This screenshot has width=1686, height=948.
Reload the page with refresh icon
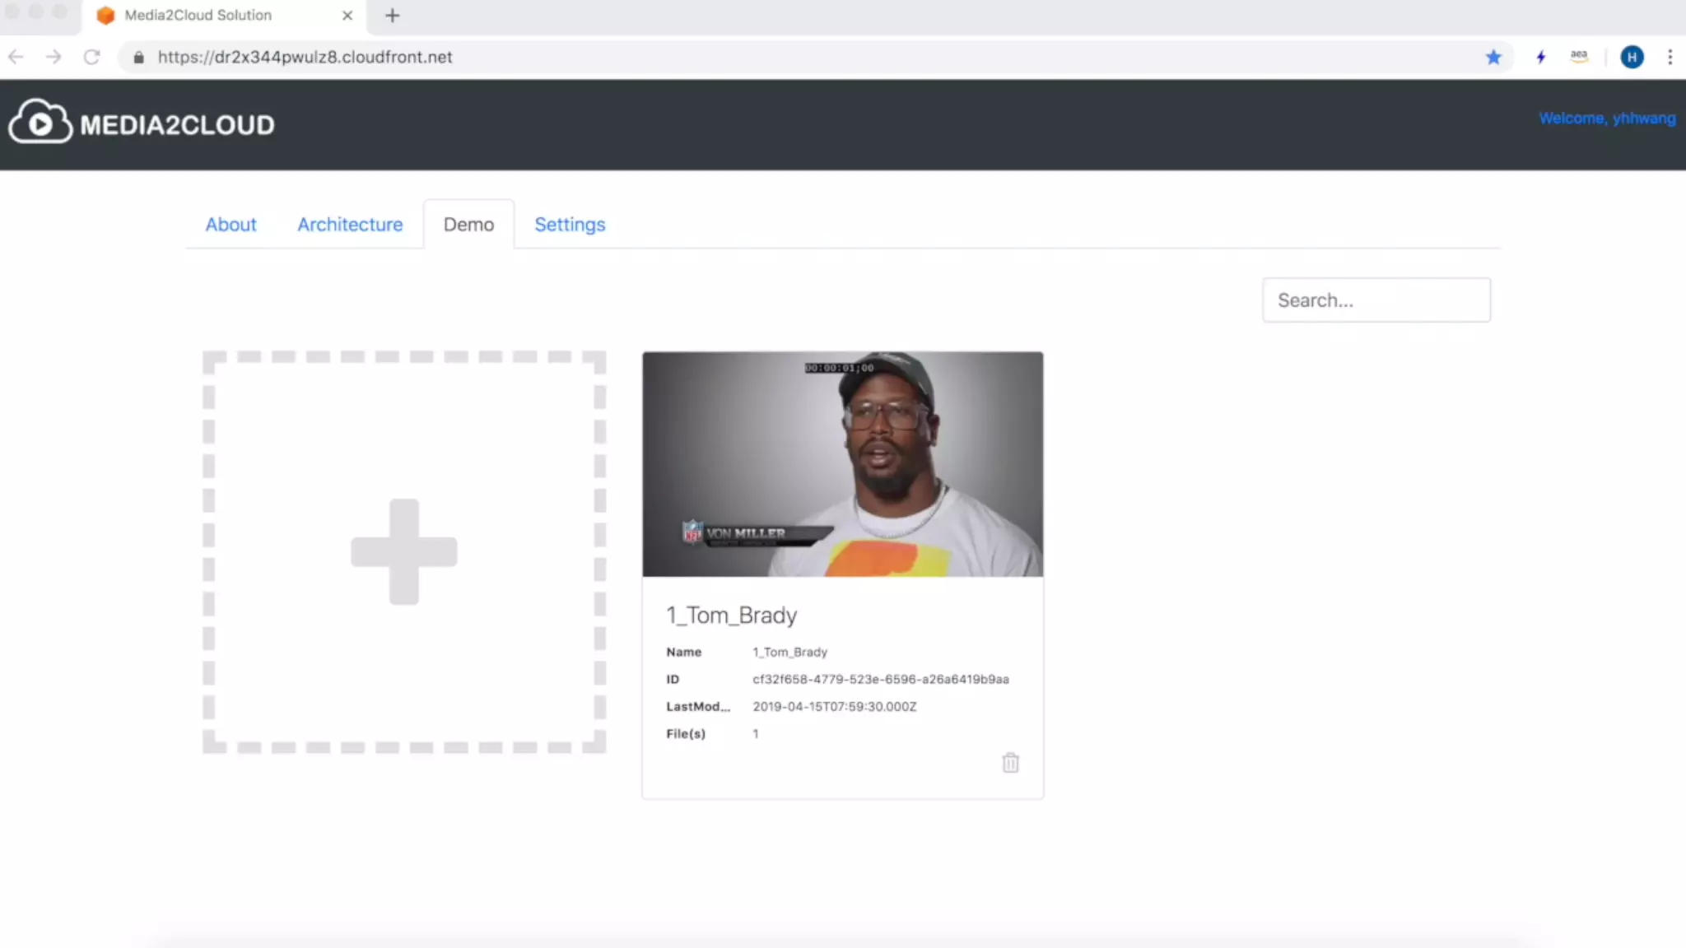pyautogui.click(x=91, y=57)
